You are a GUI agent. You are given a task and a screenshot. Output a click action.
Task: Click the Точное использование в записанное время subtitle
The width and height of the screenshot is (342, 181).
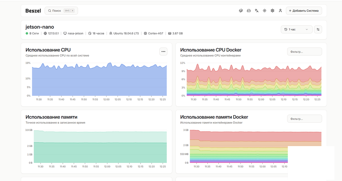click(55, 123)
